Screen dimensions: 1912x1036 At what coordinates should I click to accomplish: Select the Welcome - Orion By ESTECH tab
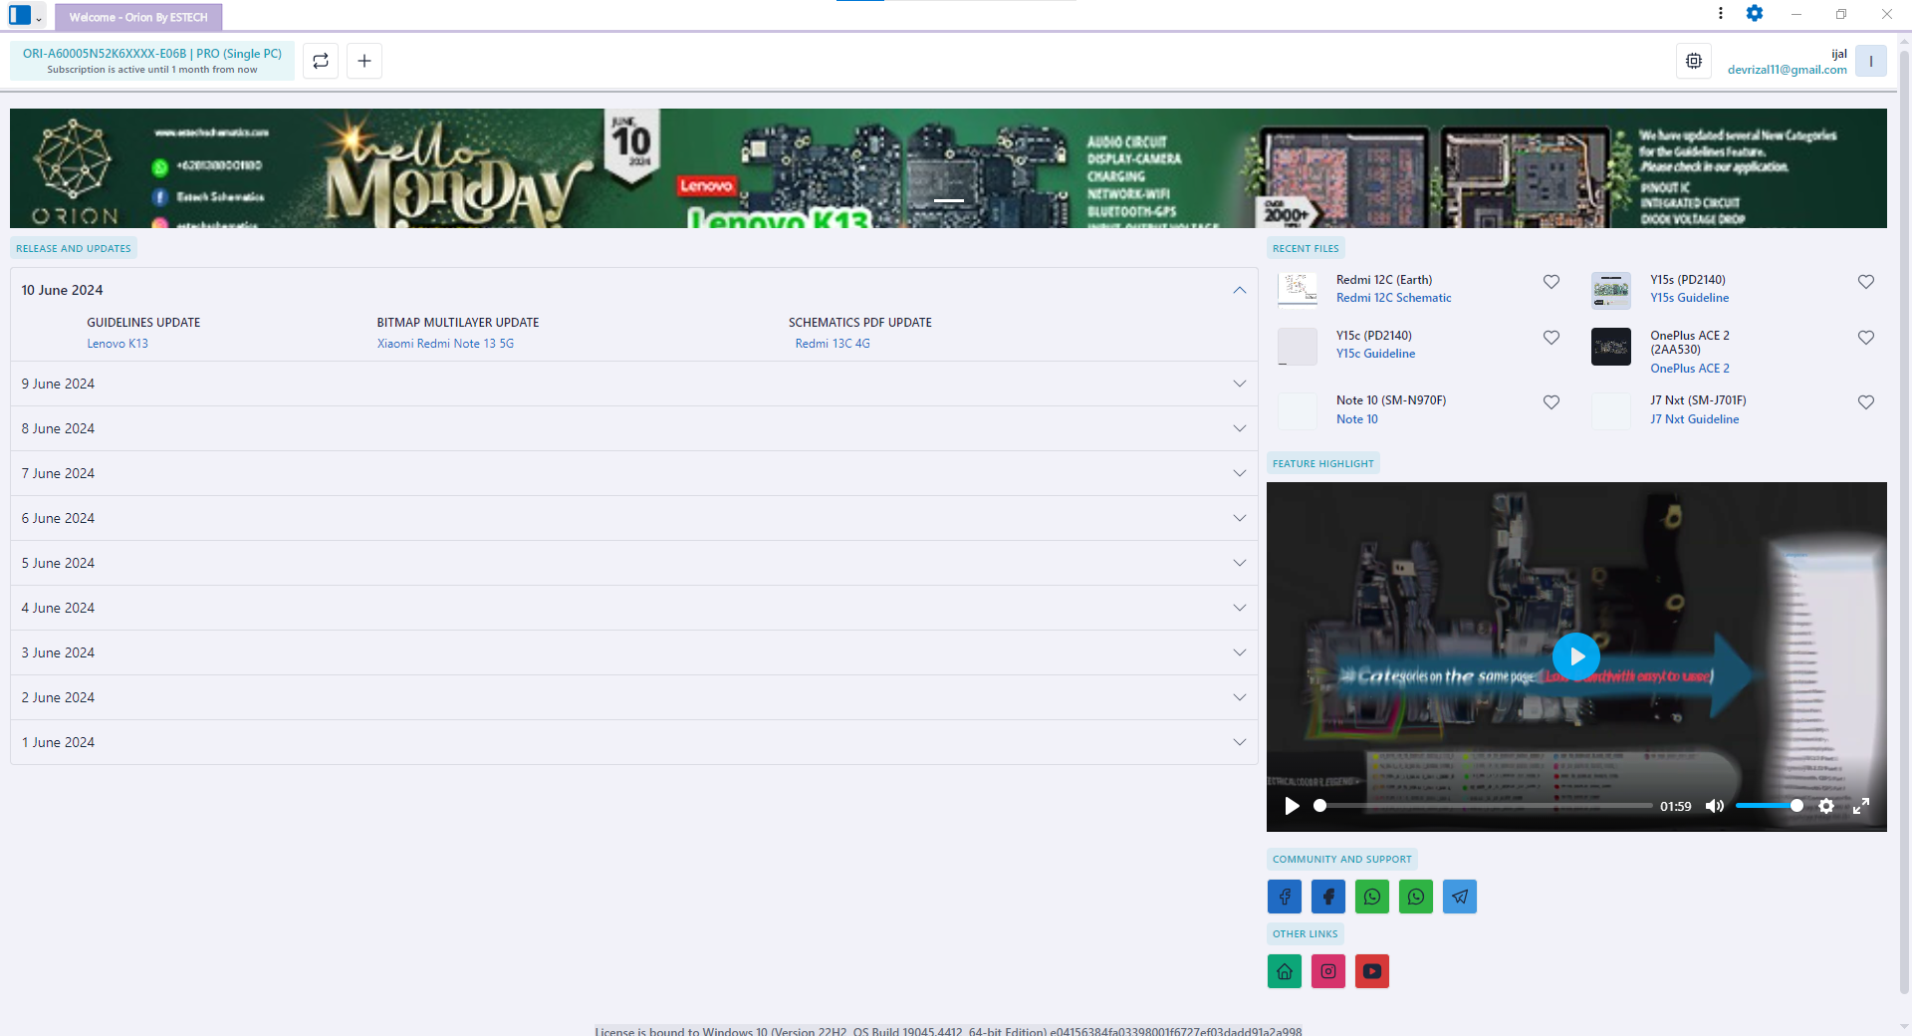point(138,17)
